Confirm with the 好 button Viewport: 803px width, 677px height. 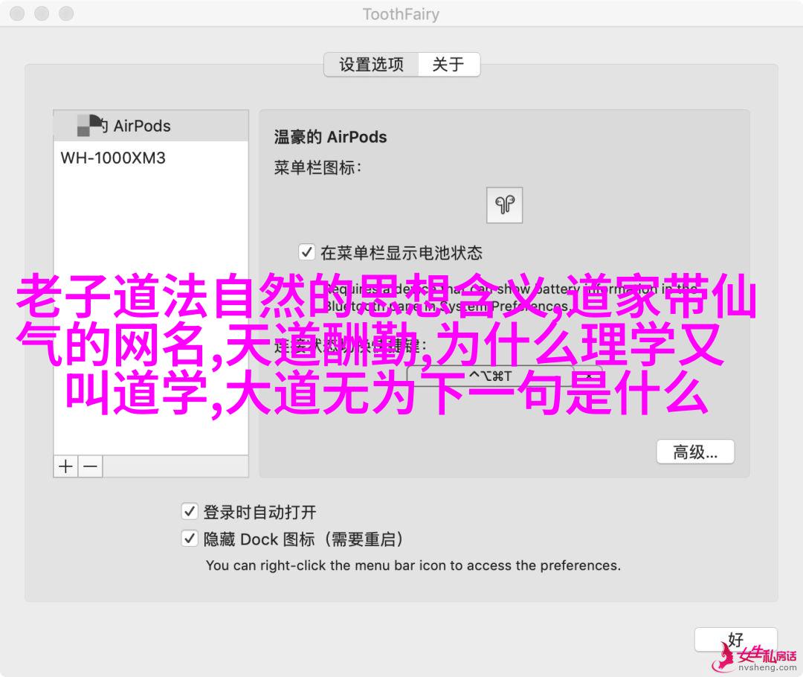736,640
